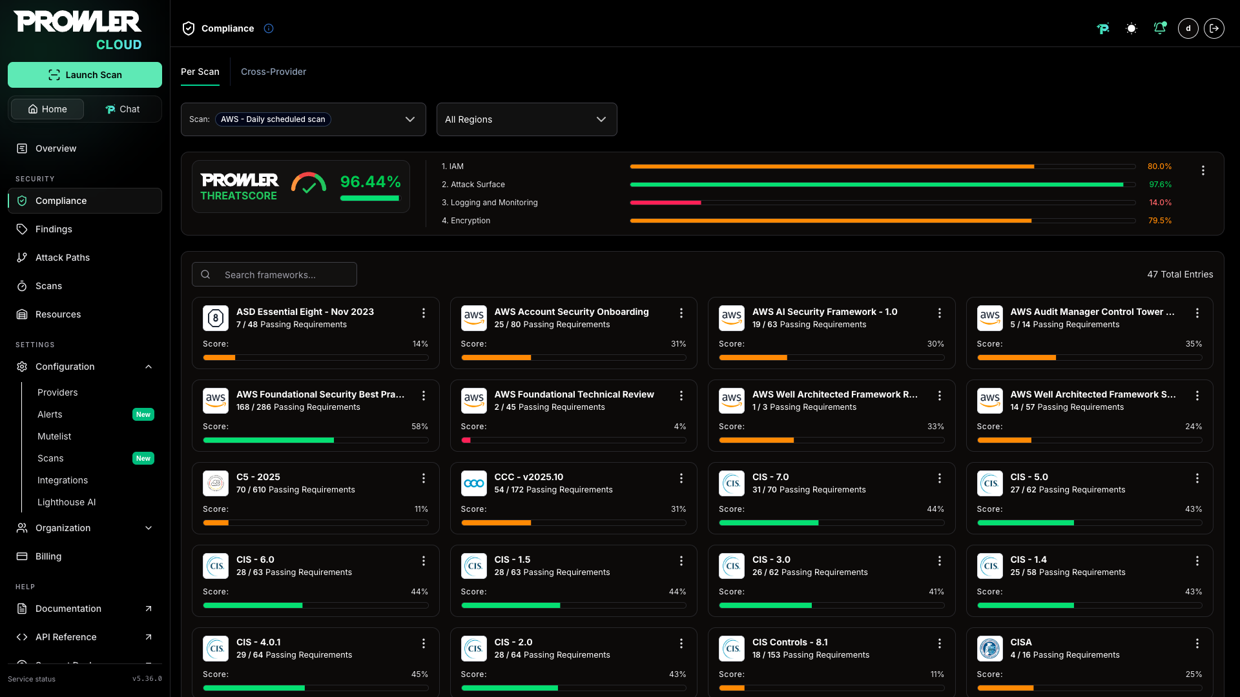Open options for CIS - 3.0 card
1240x697 pixels.
point(940,561)
